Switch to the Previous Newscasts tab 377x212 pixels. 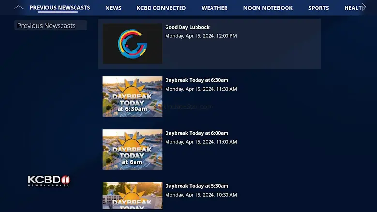[x=60, y=8]
